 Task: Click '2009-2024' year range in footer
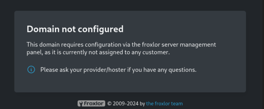[125, 104]
